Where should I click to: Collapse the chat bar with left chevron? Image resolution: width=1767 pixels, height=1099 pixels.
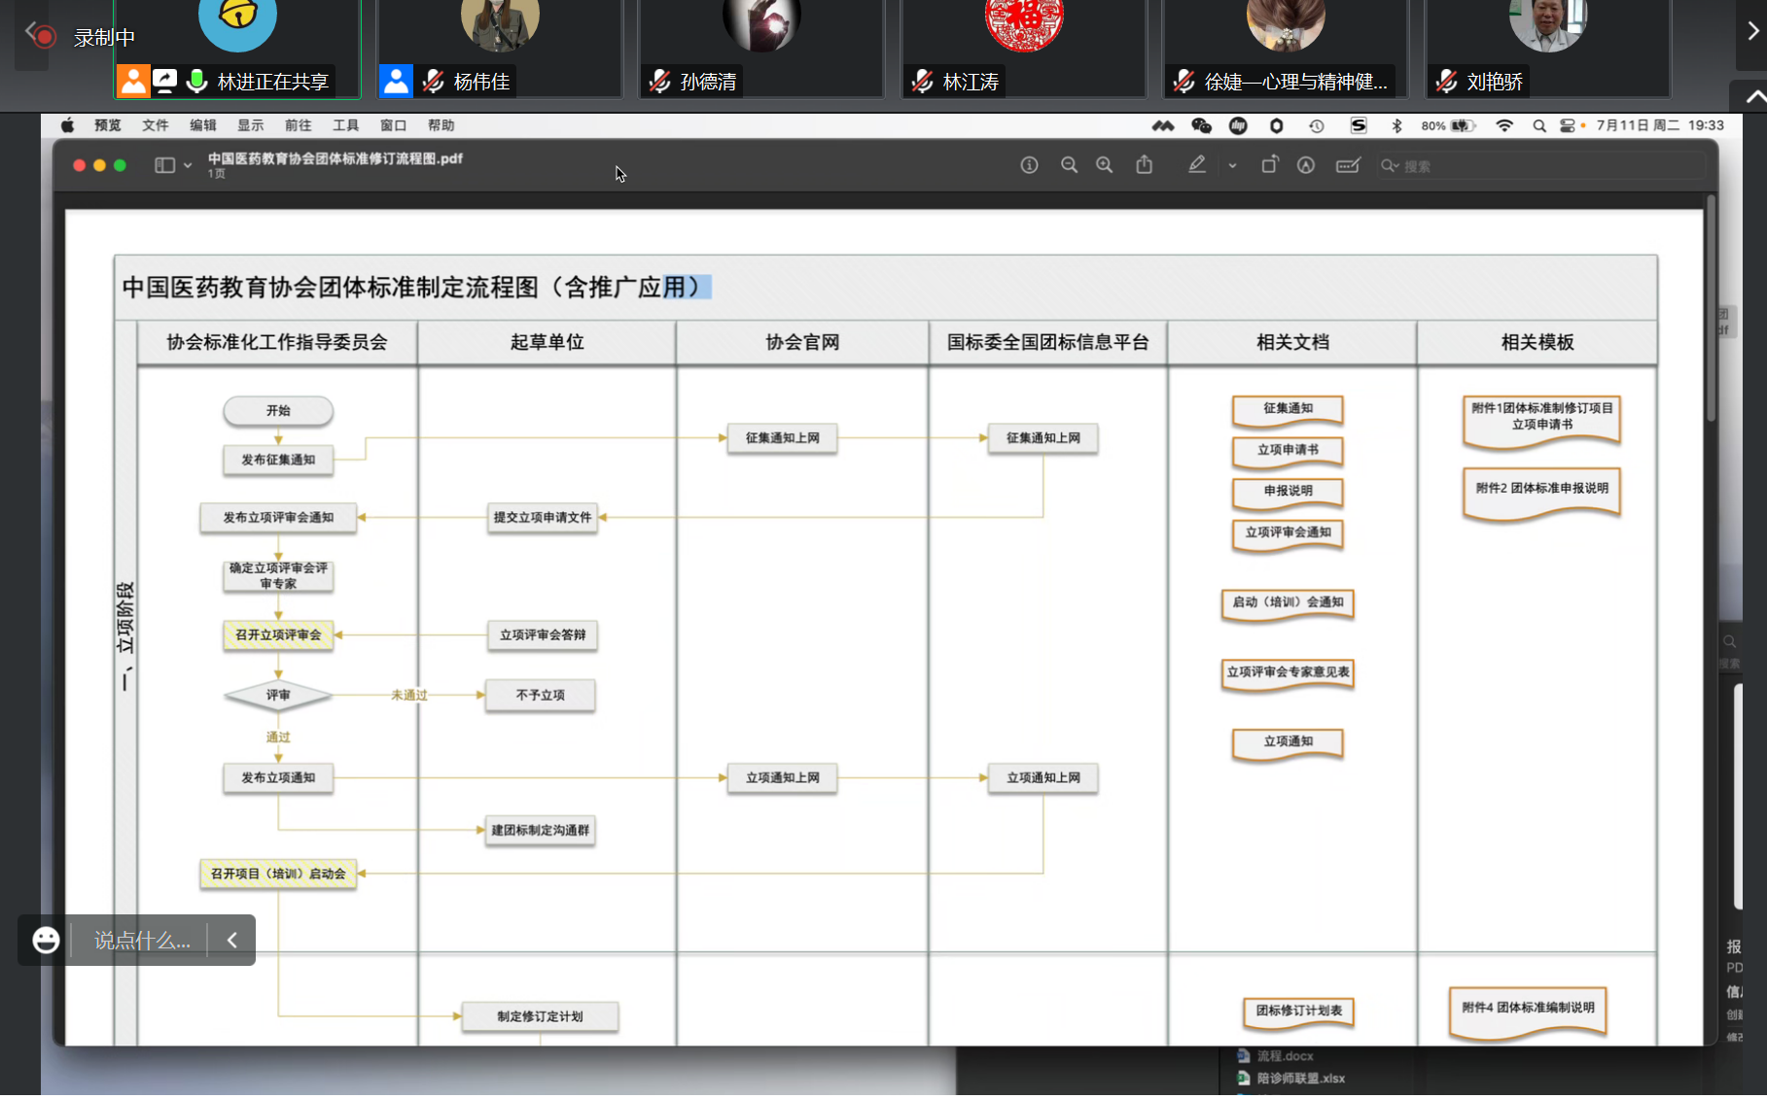pyautogui.click(x=231, y=940)
